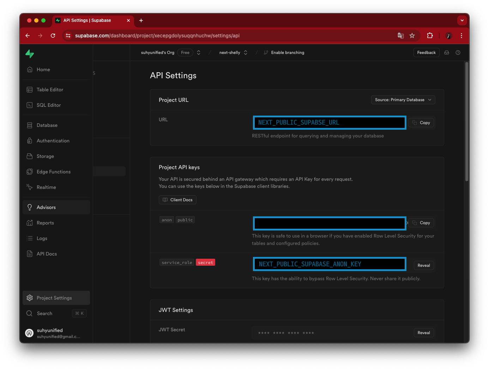Click site information icon in address bar
This screenshot has width=489, height=369.
point(68,36)
